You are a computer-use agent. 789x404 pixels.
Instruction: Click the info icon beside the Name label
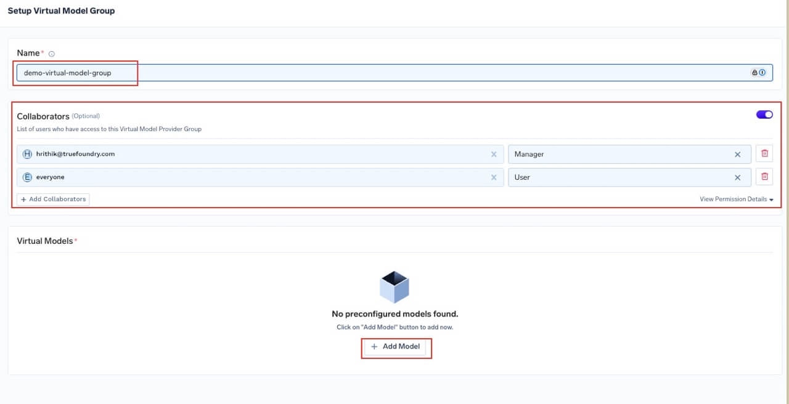coord(51,54)
